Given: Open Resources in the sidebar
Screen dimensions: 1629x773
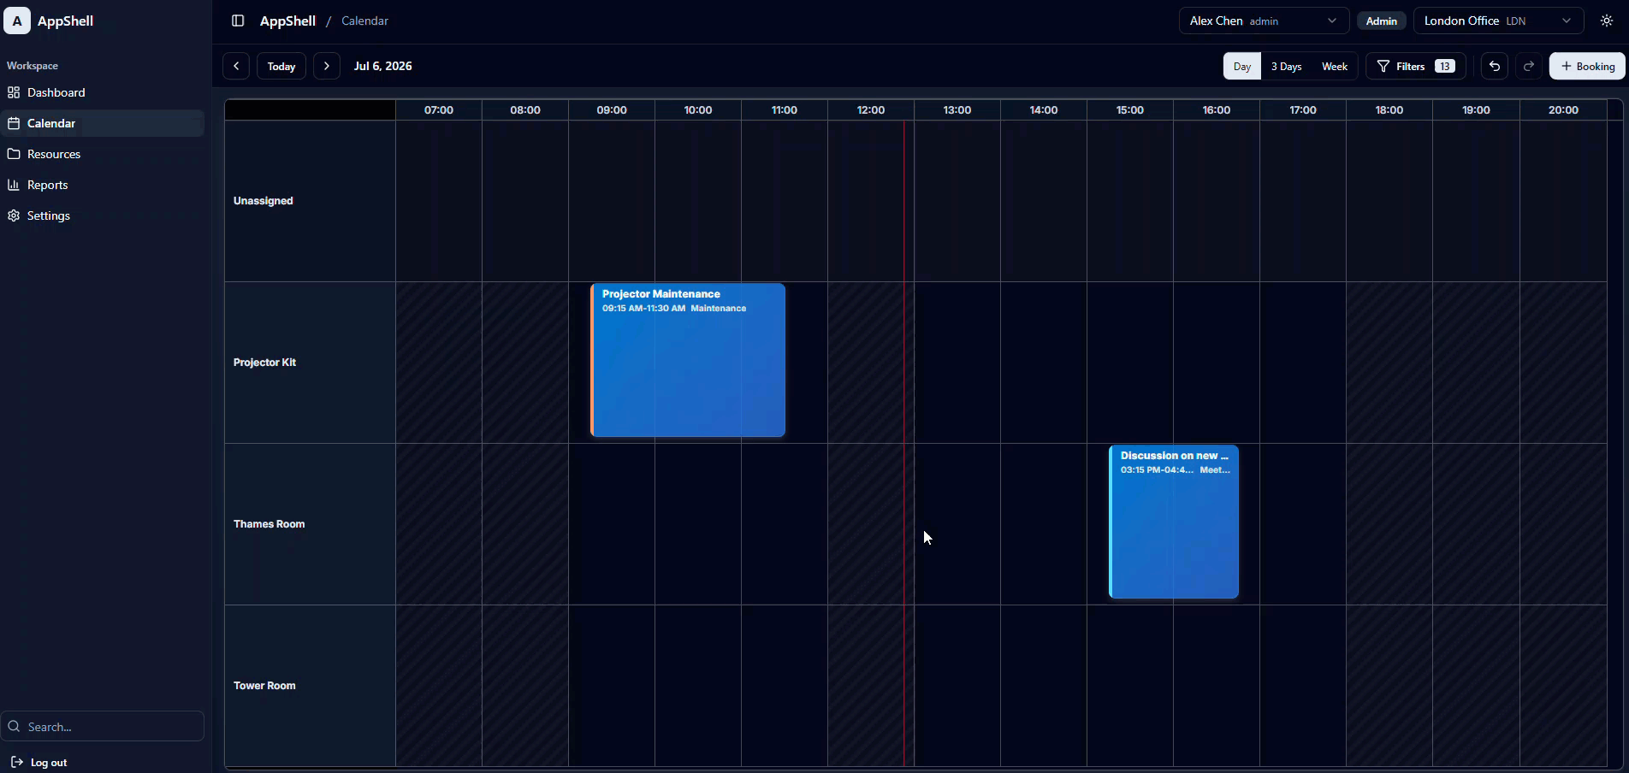Looking at the screenshot, I should click(x=103, y=154).
